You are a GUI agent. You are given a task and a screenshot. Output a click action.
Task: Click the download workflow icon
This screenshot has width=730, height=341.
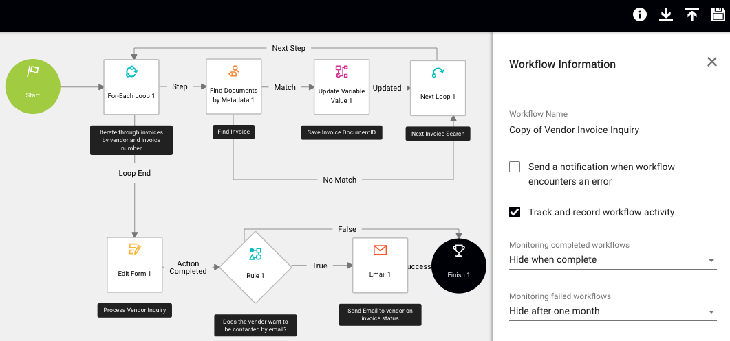(666, 14)
